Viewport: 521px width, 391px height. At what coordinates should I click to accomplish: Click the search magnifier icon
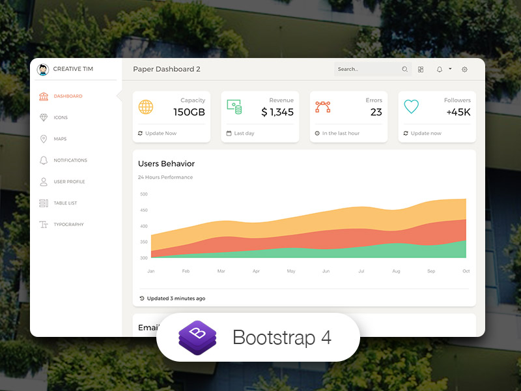(404, 69)
